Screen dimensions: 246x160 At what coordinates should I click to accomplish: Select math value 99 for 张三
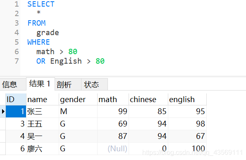pos(113,111)
